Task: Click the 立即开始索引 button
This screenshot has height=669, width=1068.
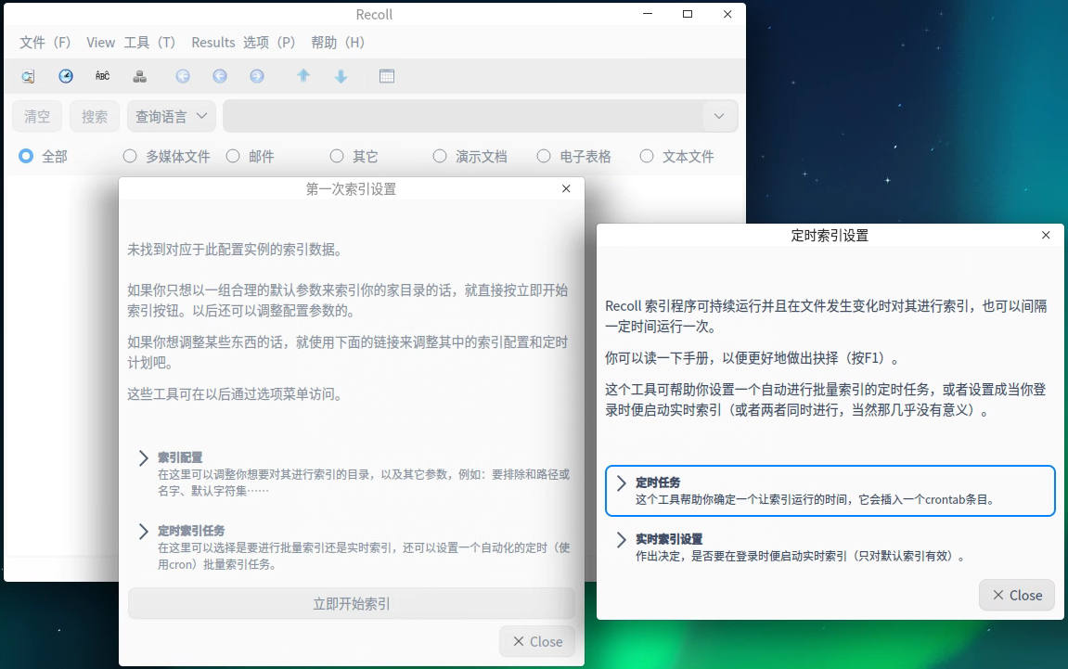Action: pyautogui.click(x=352, y=604)
